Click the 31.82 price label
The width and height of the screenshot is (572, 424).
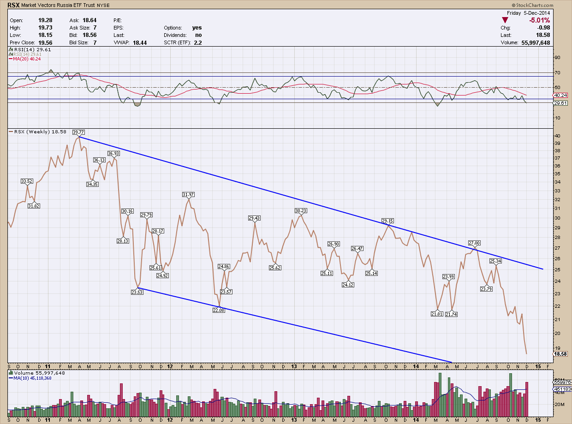[x=34, y=206]
